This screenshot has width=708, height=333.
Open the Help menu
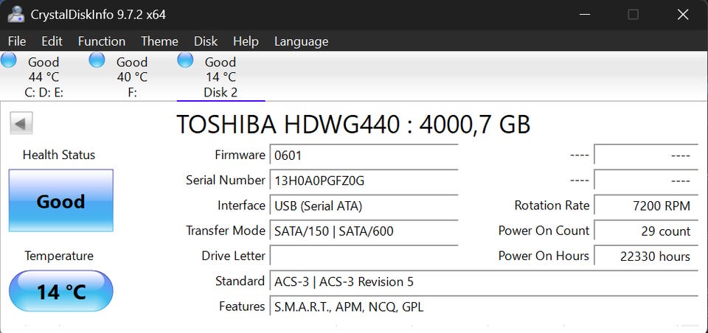246,41
